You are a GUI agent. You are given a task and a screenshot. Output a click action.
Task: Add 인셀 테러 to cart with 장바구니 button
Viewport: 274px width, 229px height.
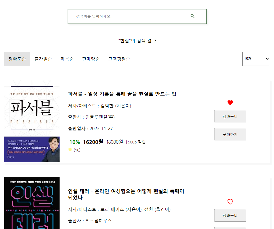coord(230,215)
